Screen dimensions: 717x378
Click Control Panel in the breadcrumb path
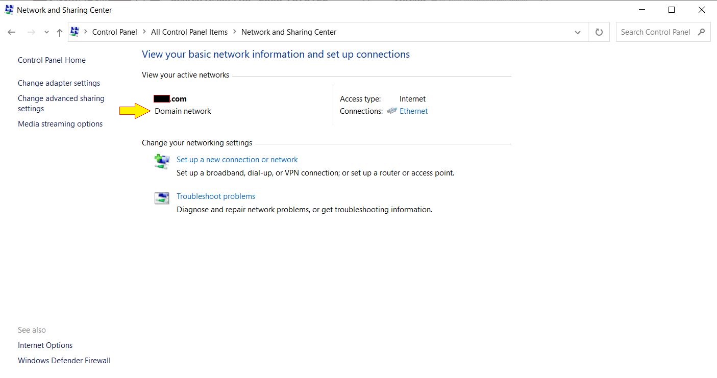click(115, 32)
